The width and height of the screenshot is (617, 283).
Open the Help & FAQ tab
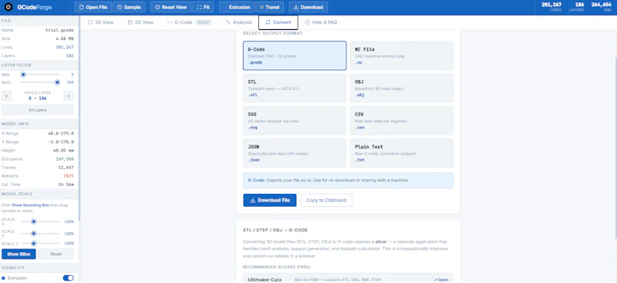(321, 22)
